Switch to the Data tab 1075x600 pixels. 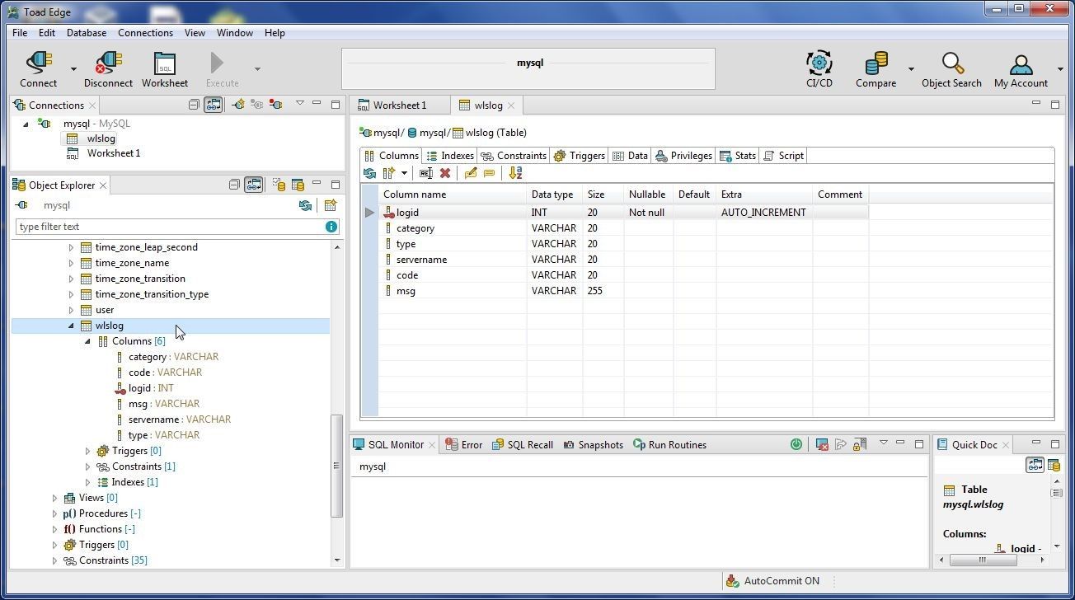(x=630, y=155)
